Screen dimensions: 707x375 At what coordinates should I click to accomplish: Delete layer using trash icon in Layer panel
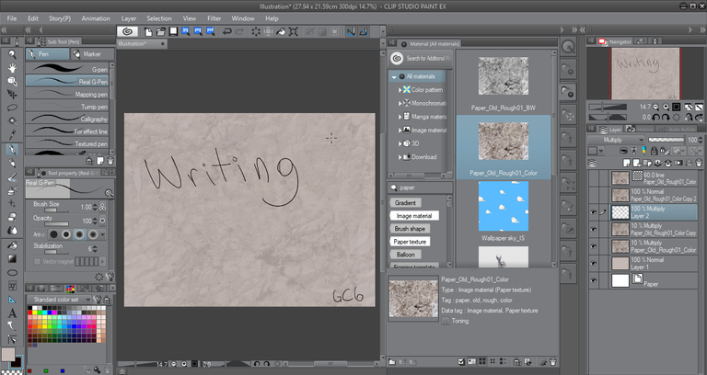tap(699, 163)
